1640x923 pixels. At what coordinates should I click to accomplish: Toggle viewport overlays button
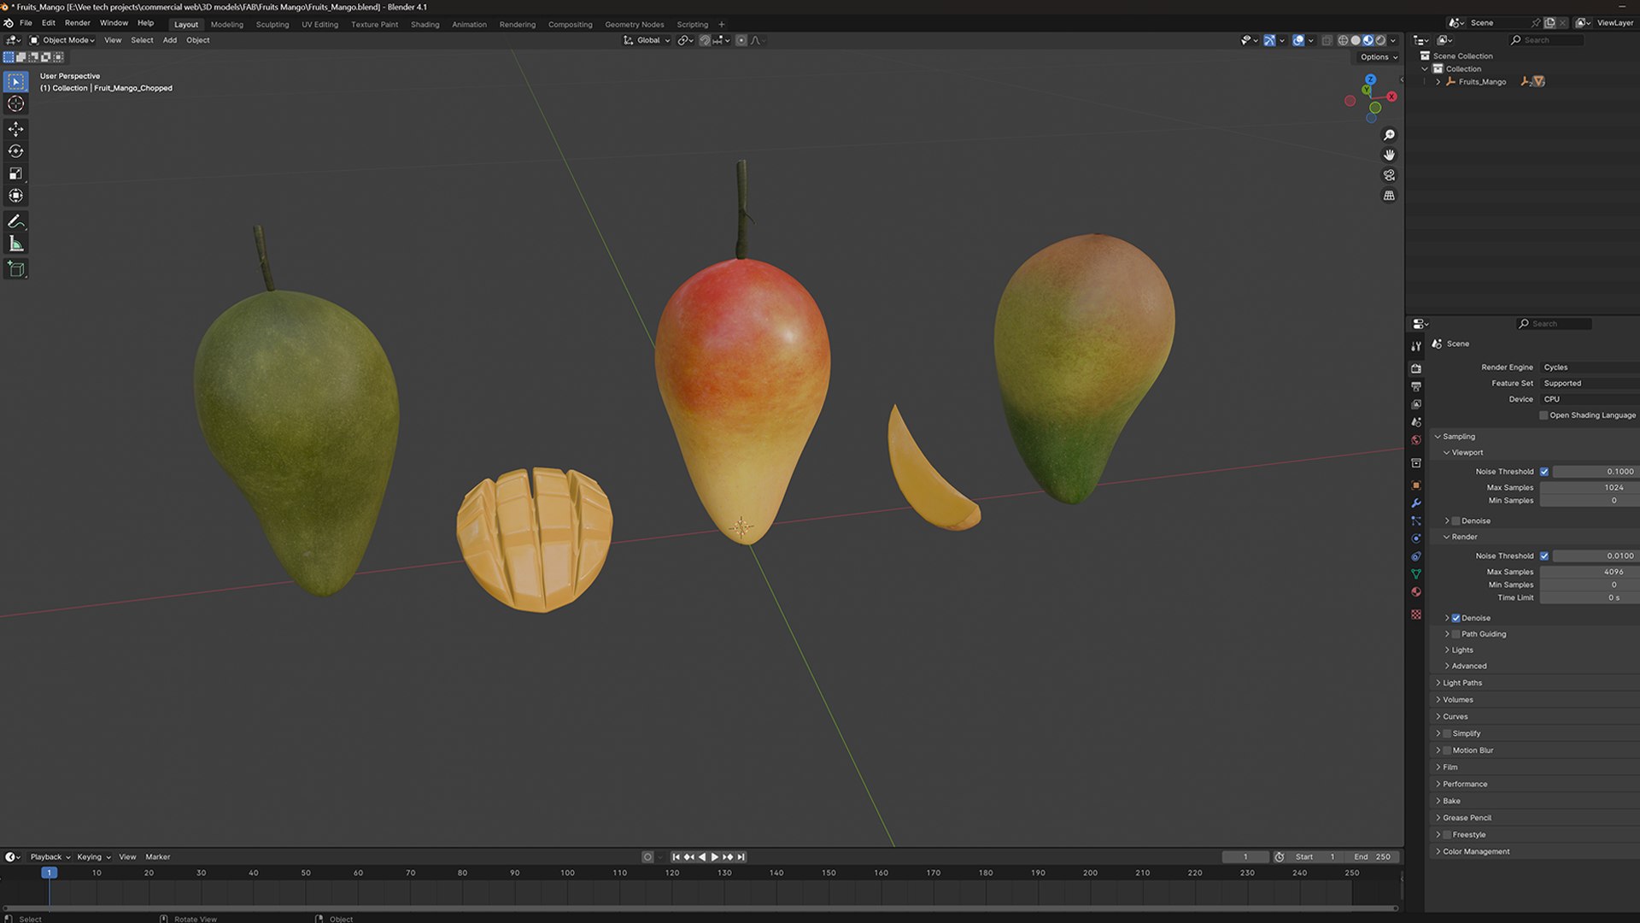tap(1298, 40)
